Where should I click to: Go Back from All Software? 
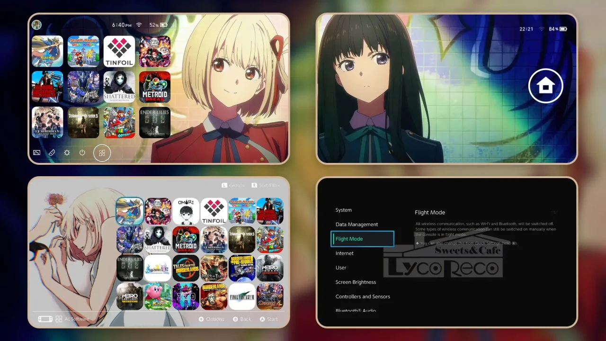pyautogui.click(x=242, y=319)
